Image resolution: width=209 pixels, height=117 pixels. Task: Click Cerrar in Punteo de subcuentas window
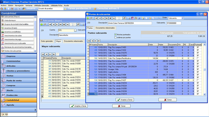pyautogui.click(x=167, y=100)
